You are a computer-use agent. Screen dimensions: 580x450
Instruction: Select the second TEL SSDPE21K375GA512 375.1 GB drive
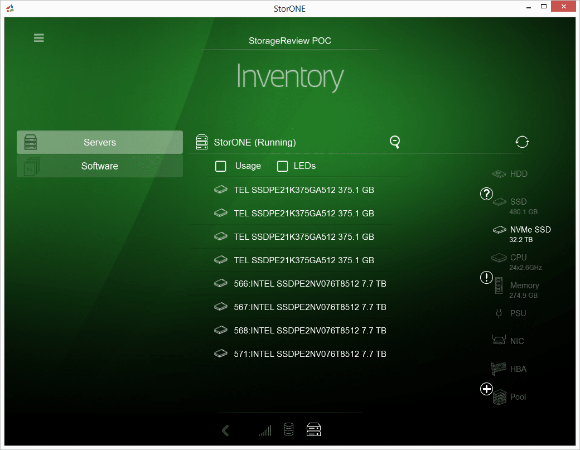[294, 214]
